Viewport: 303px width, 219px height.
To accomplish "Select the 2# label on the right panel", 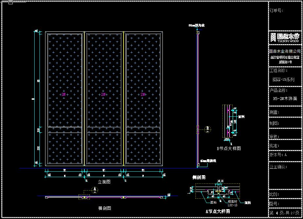I will pos(143,94).
